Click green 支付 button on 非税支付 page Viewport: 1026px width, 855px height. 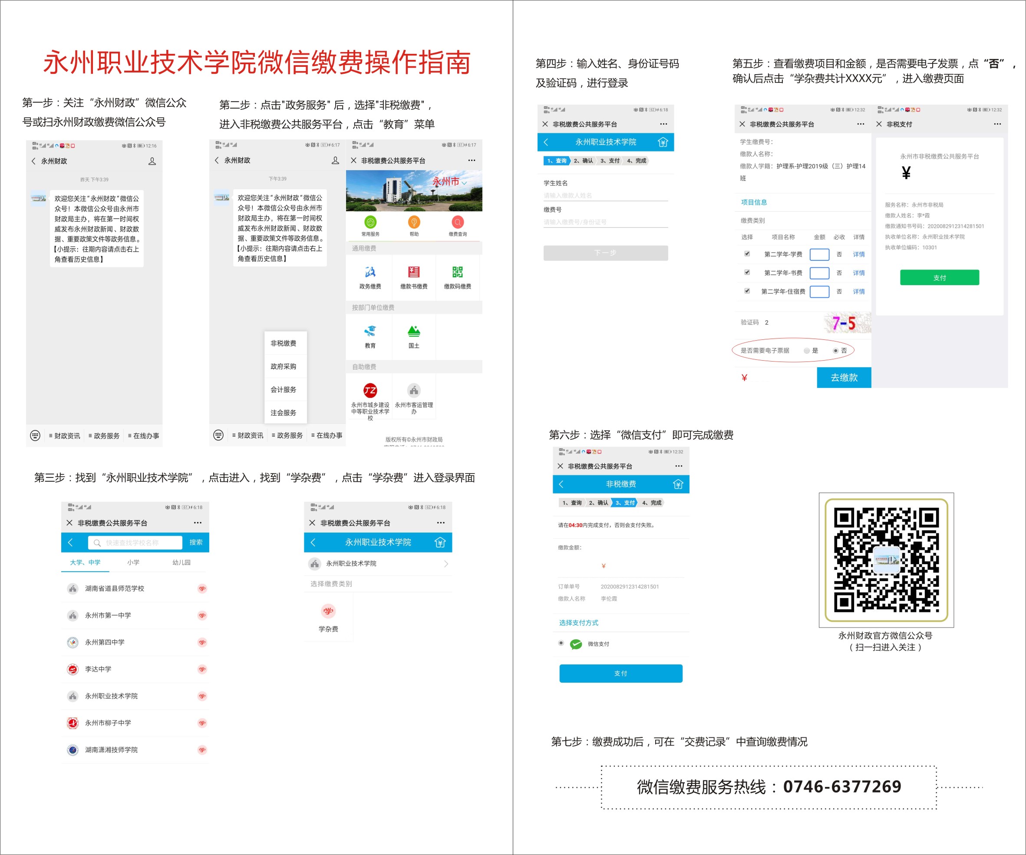[x=940, y=277]
